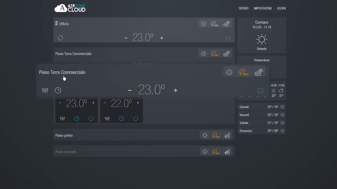Toggle eco OFF icon in Ufficio row
Screen dimensions: 337x189
click(215, 24)
